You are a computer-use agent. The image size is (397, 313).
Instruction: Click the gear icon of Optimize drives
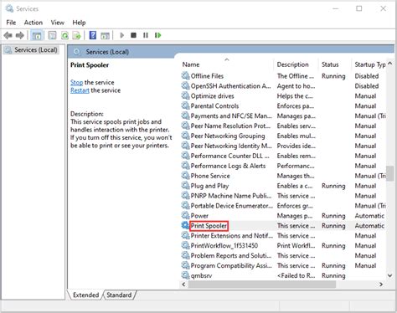coord(185,95)
